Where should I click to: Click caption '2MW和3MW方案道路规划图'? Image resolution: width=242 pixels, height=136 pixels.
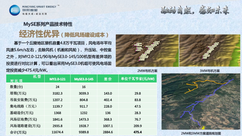(x=201, y=133)
